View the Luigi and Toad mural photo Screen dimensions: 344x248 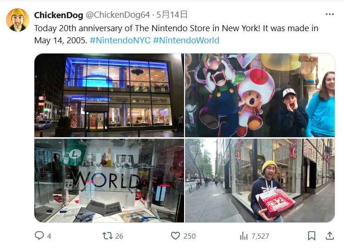[260, 95]
